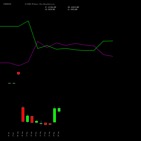This screenshot has height=141, width=141.
Task: Click the low value L: 888.00
Action: coord(72,10)
